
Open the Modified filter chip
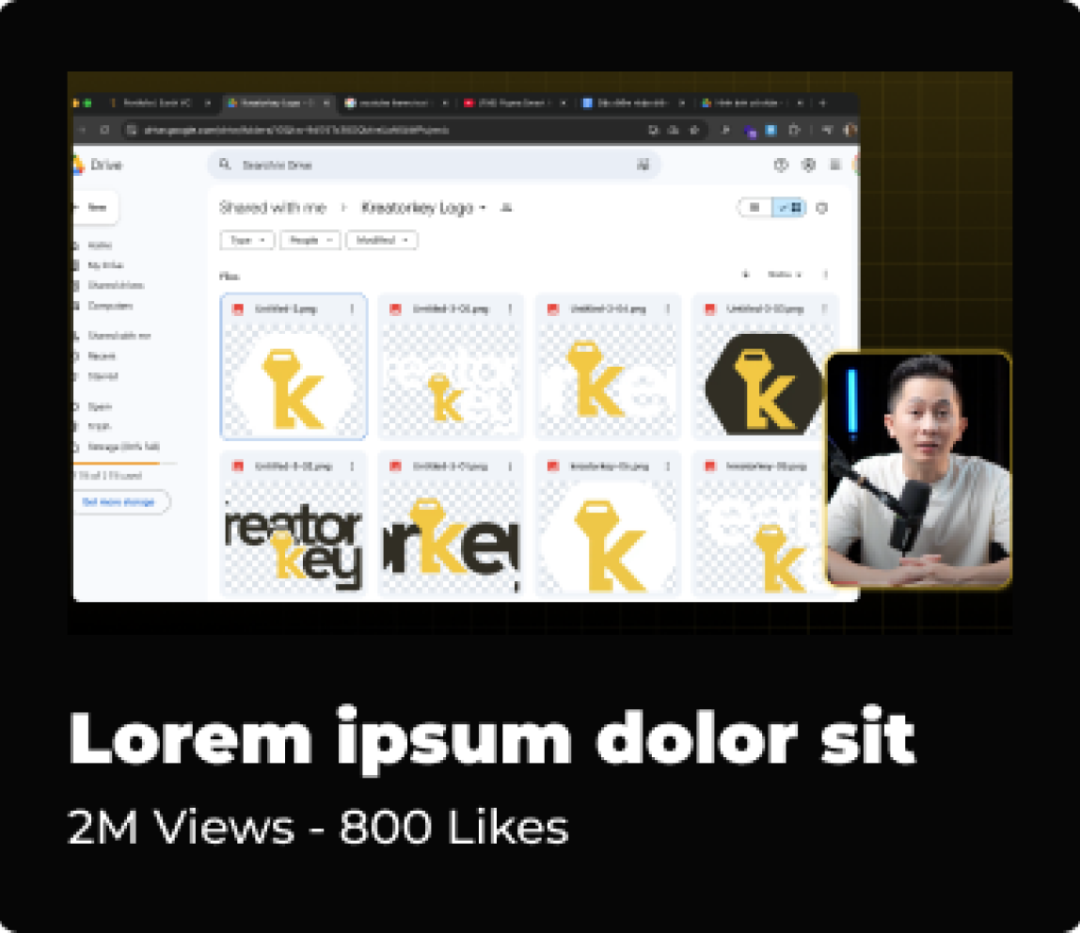pos(382,240)
